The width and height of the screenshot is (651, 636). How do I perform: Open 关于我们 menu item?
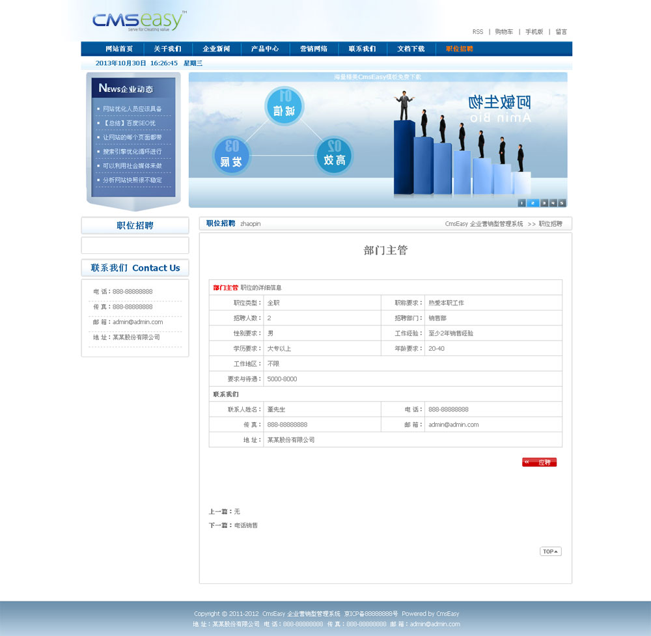(x=167, y=49)
